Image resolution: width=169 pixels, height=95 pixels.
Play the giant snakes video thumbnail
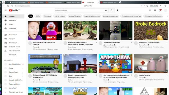click(x=80, y=31)
